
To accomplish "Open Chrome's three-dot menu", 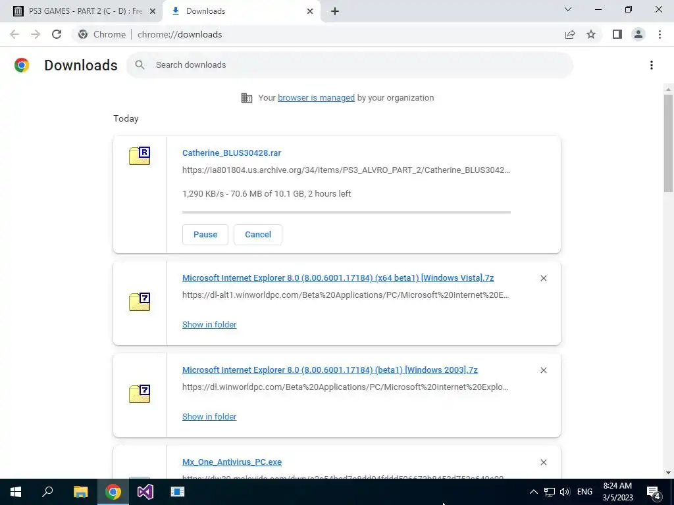I will coord(660,34).
